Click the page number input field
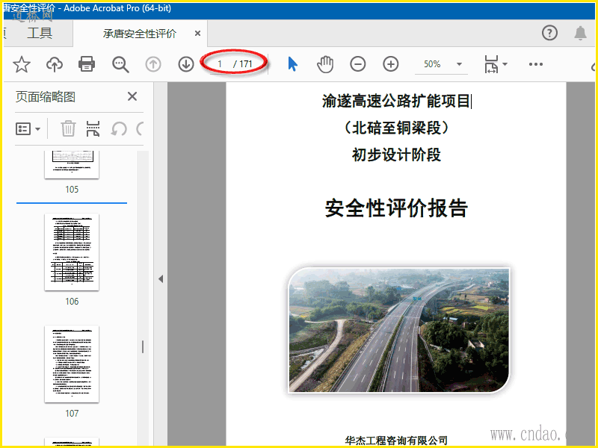 220,64
